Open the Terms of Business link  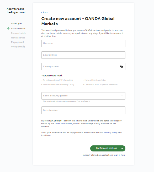point(63,124)
